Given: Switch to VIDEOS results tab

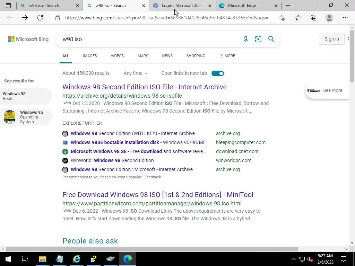Looking at the screenshot, I should 117,56.
